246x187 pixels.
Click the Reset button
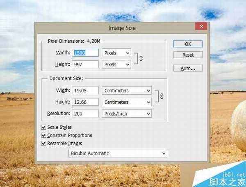pyautogui.click(x=188, y=55)
